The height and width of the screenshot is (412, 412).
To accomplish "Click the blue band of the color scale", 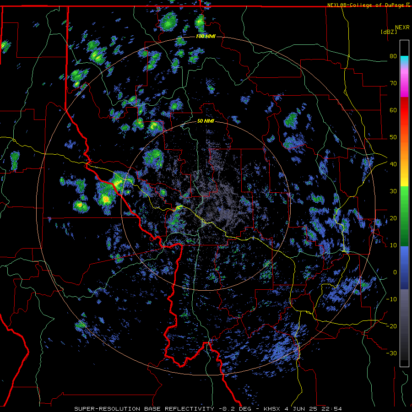I will [x=404, y=267].
